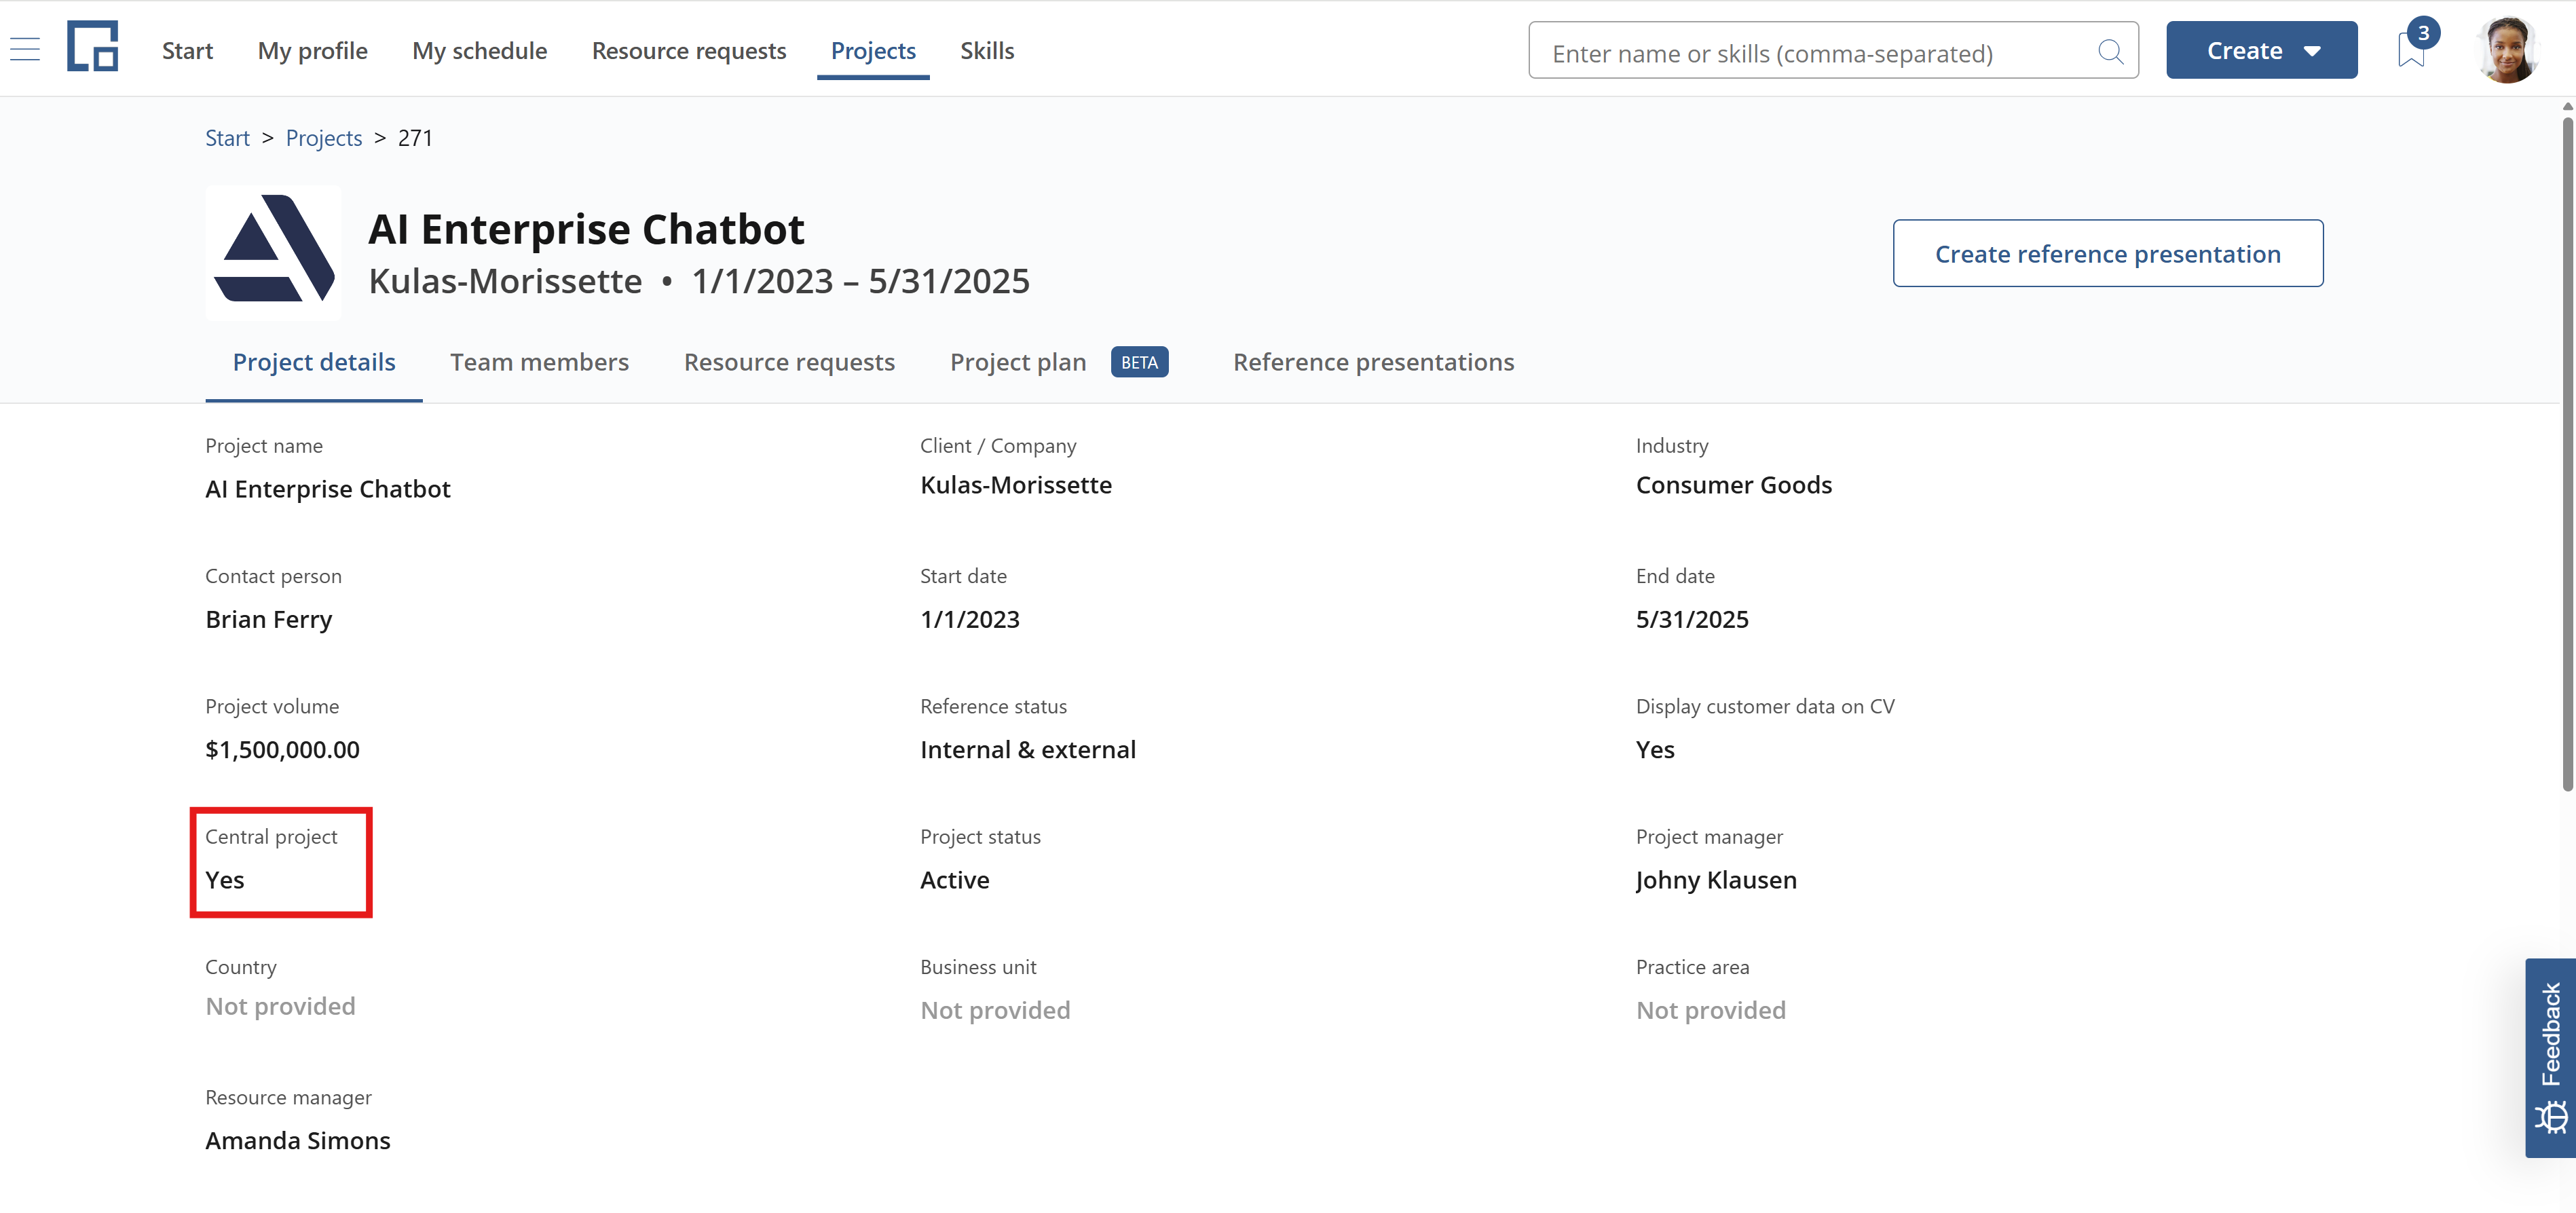Click the Business unit Not provided value
This screenshot has width=2576, height=1213.
coord(995,1010)
